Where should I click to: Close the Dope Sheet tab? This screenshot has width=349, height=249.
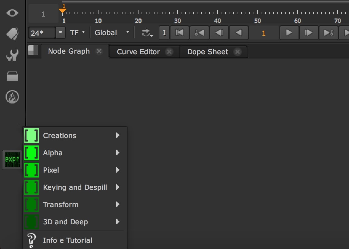[x=237, y=52]
